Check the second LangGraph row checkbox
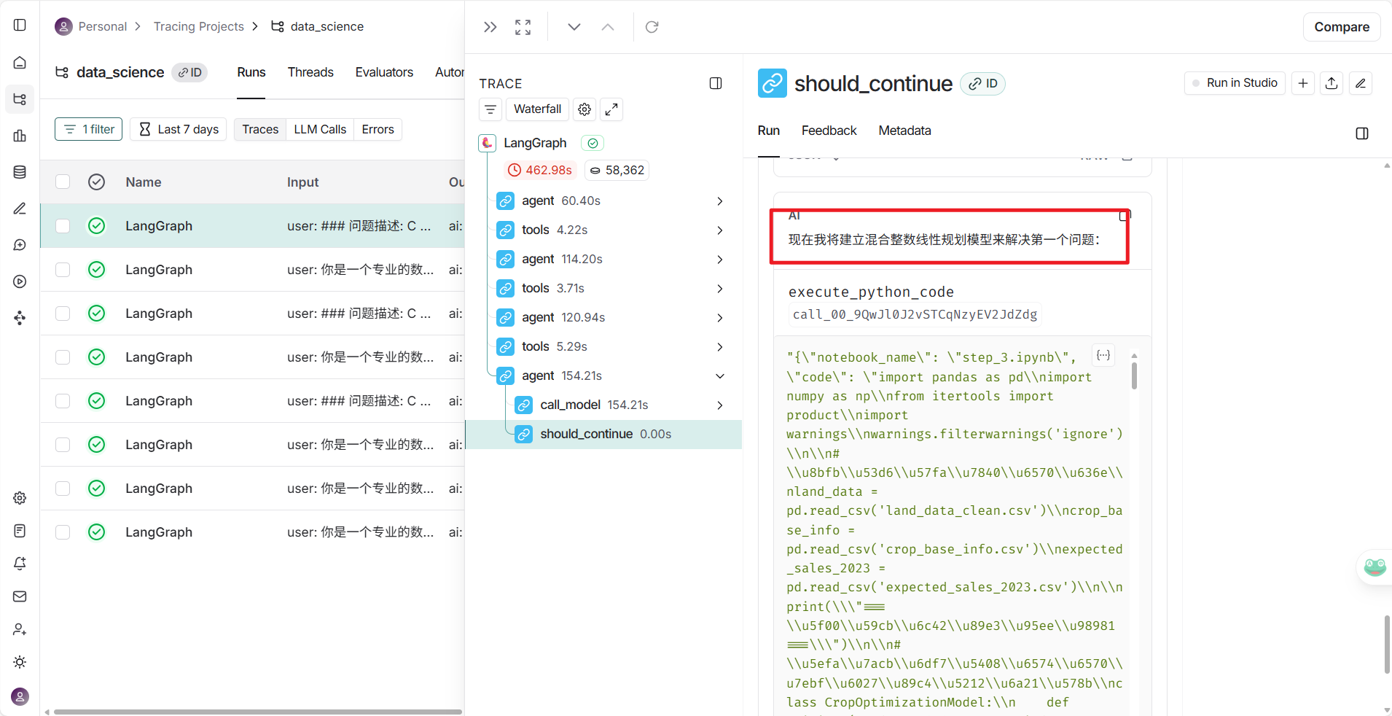 point(63,270)
